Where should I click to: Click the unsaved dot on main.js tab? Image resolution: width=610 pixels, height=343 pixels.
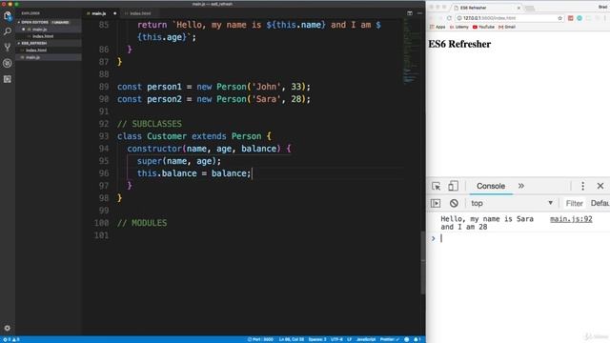click(114, 13)
